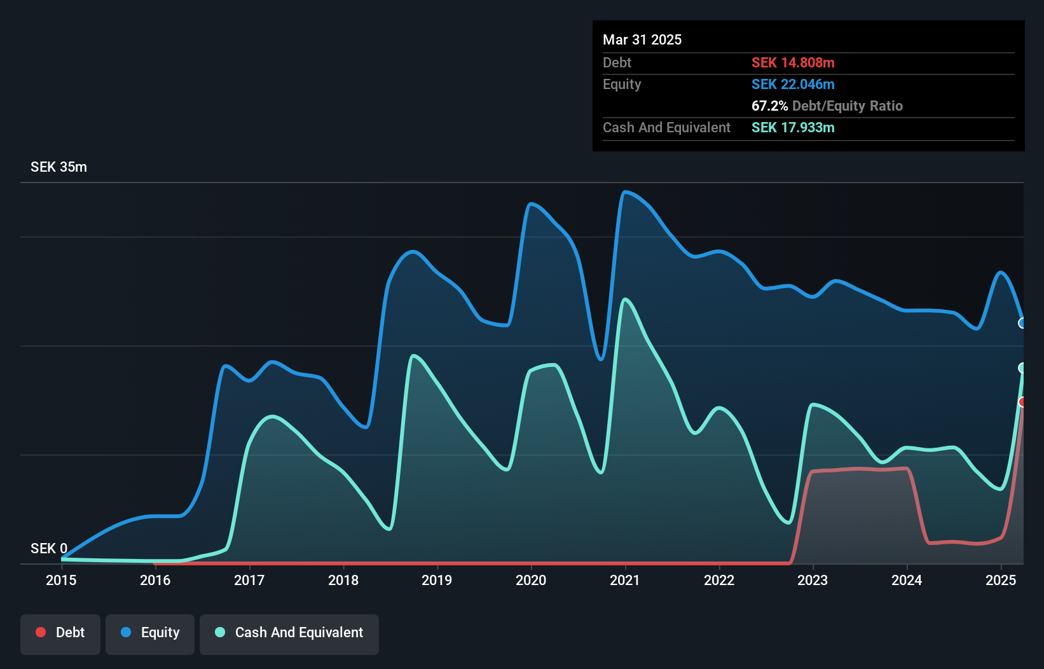Screen dimensions: 1044x669
Task: Click the teal Cash And Equivalent legend dot
Action: 220,632
